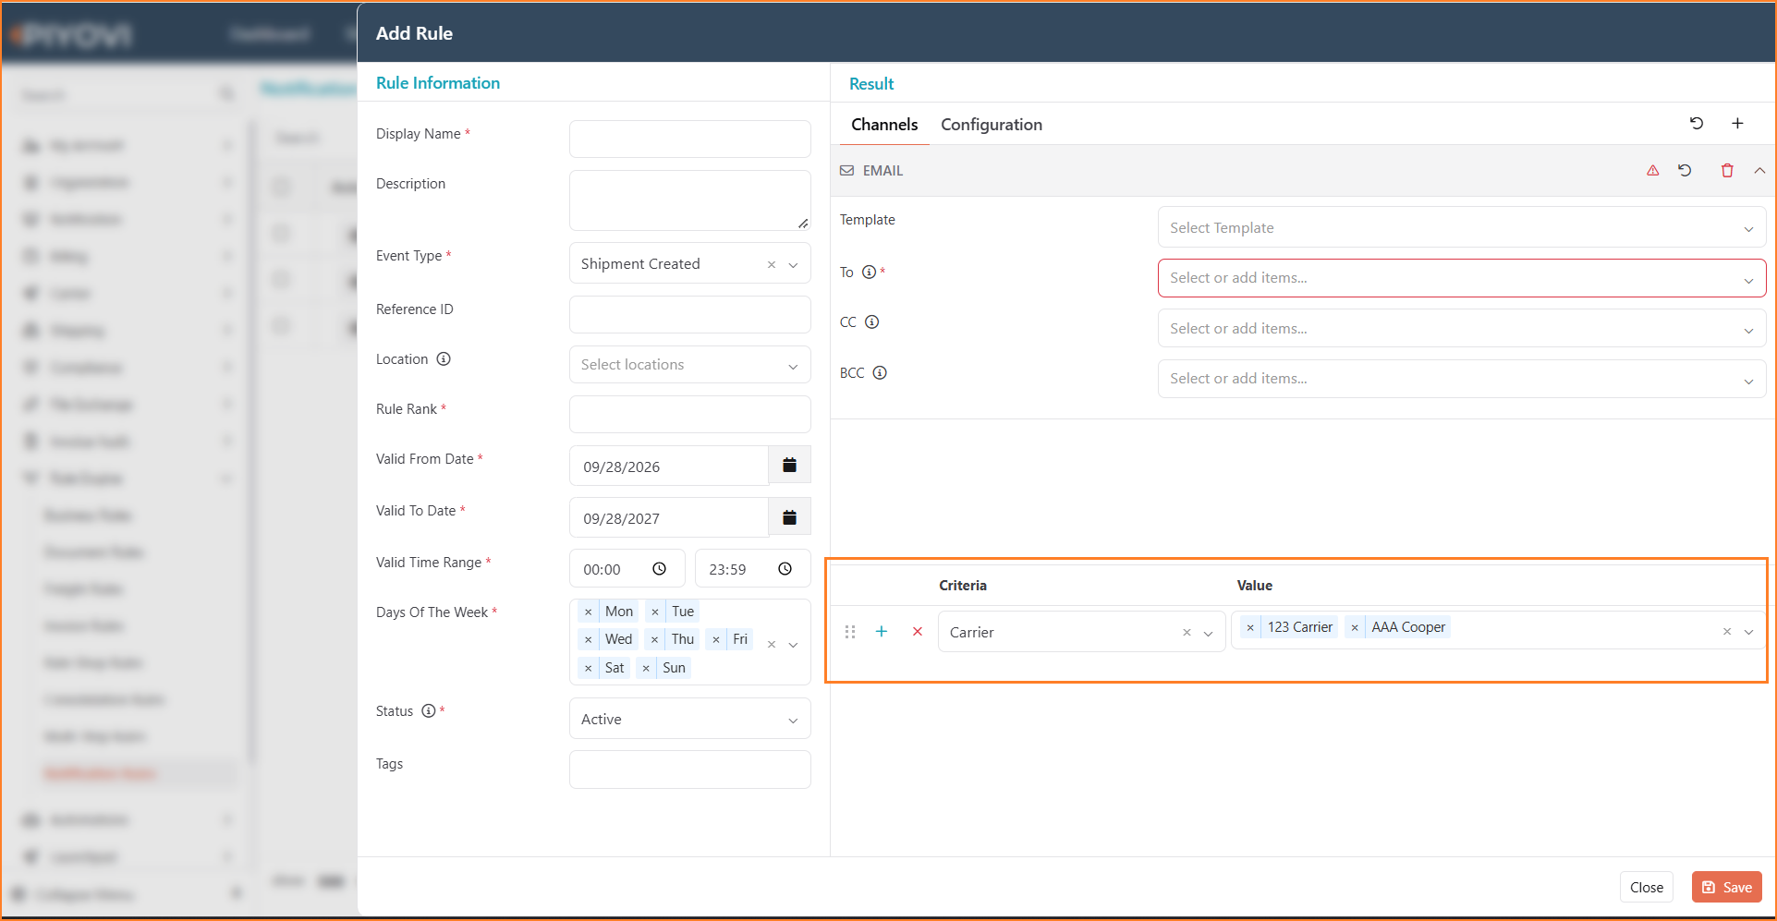The image size is (1777, 921).
Task: Click the clock icon for 23:59 end time
Action: pos(785,569)
